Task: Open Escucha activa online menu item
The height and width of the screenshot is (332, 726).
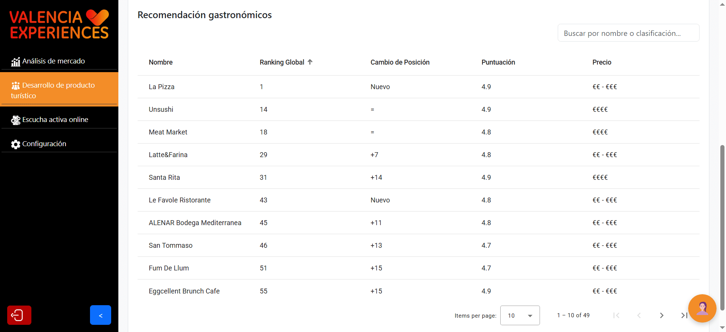Action: coord(55,120)
